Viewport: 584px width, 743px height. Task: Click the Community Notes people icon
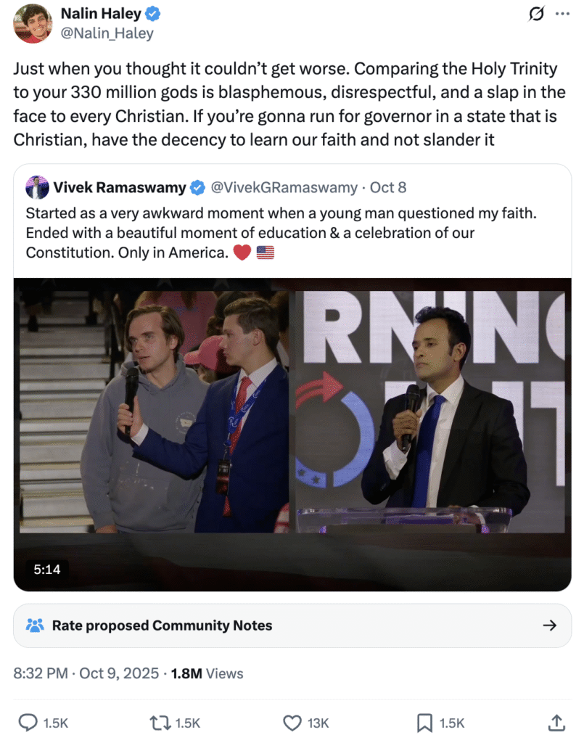point(35,625)
